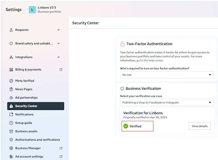Click the Business Manager gear icon

[11, 148]
